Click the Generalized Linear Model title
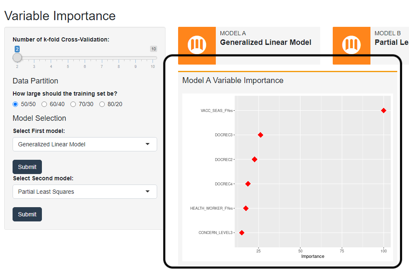The image size is (409, 273). click(265, 42)
